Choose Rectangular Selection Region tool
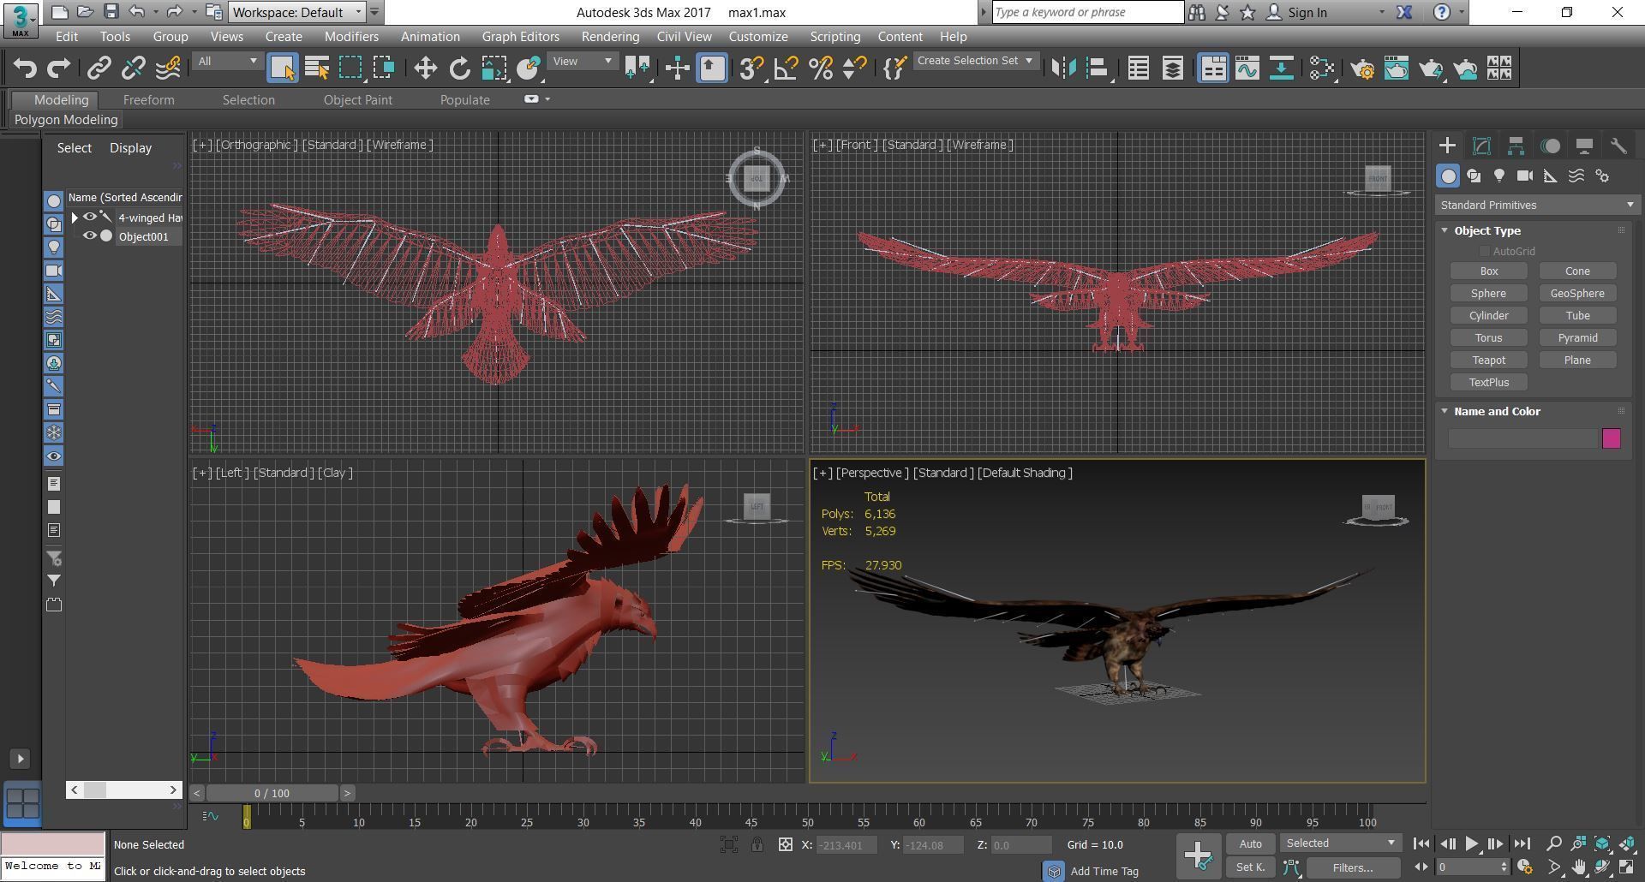The height and width of the screenshot is (882, 1645). click(350, 68)
